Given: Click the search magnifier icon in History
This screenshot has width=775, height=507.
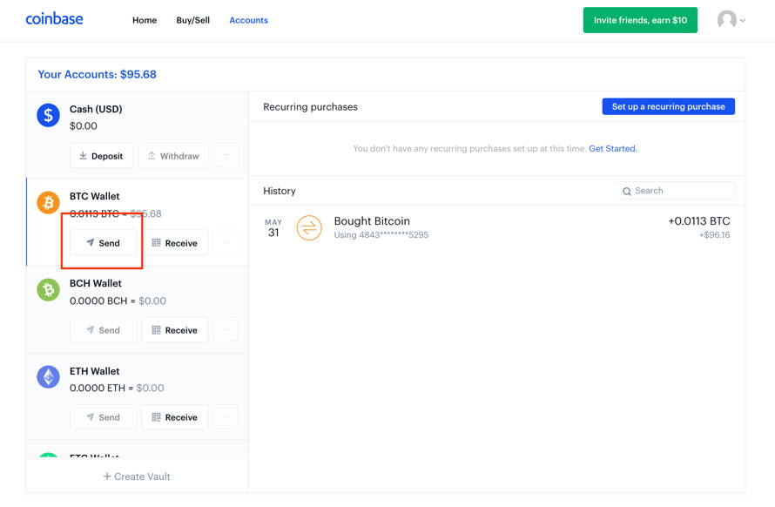Looking at the screenshot, I should pyautogui.click(x=627, y=192).
